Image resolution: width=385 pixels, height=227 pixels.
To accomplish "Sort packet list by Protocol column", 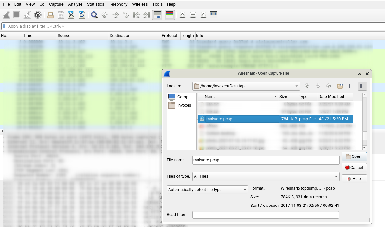I will 170,35.
